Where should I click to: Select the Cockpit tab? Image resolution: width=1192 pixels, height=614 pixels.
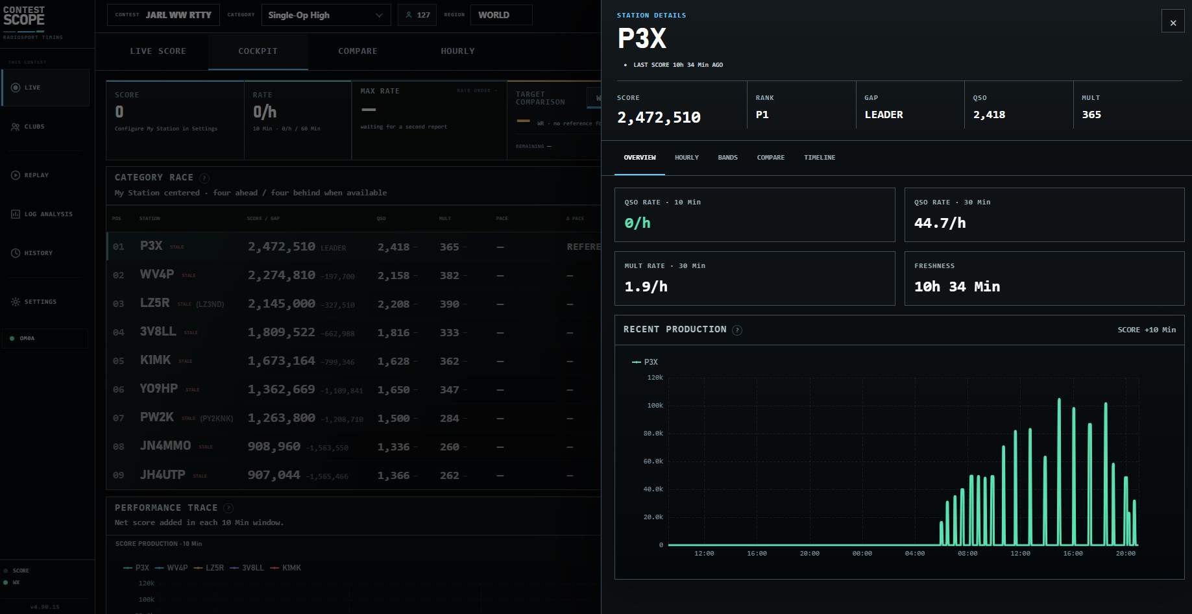click(x=258, y=51)
